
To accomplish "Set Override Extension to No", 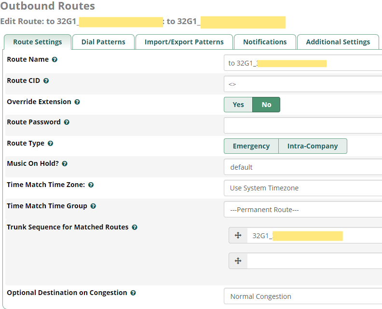I will tap(266, 105).
